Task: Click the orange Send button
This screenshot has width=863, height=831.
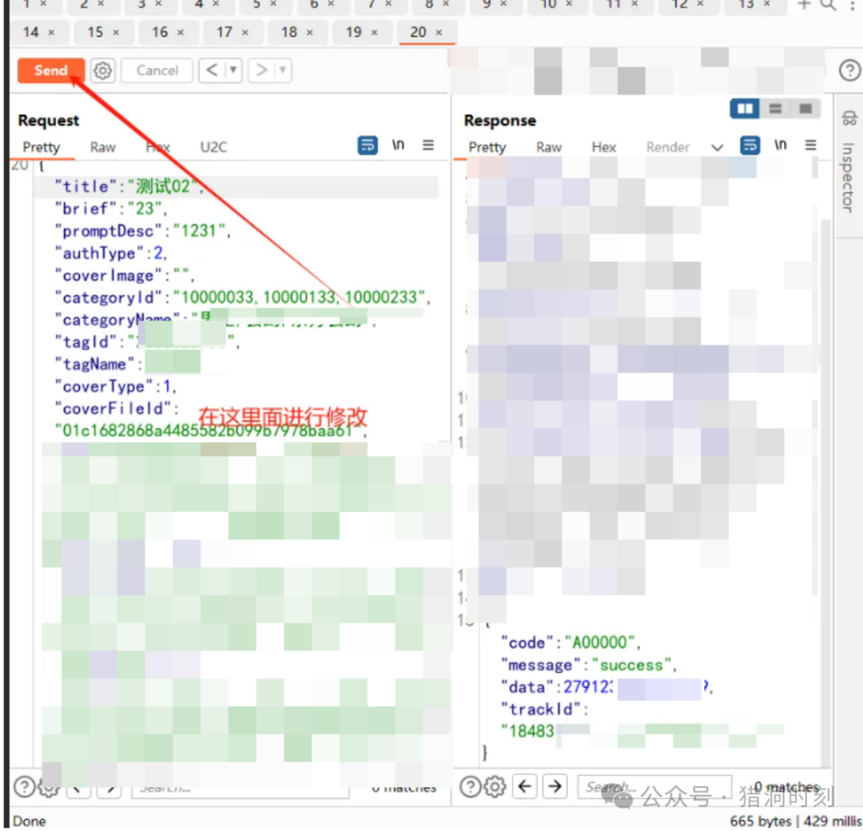Action: [x=50, y=70]
